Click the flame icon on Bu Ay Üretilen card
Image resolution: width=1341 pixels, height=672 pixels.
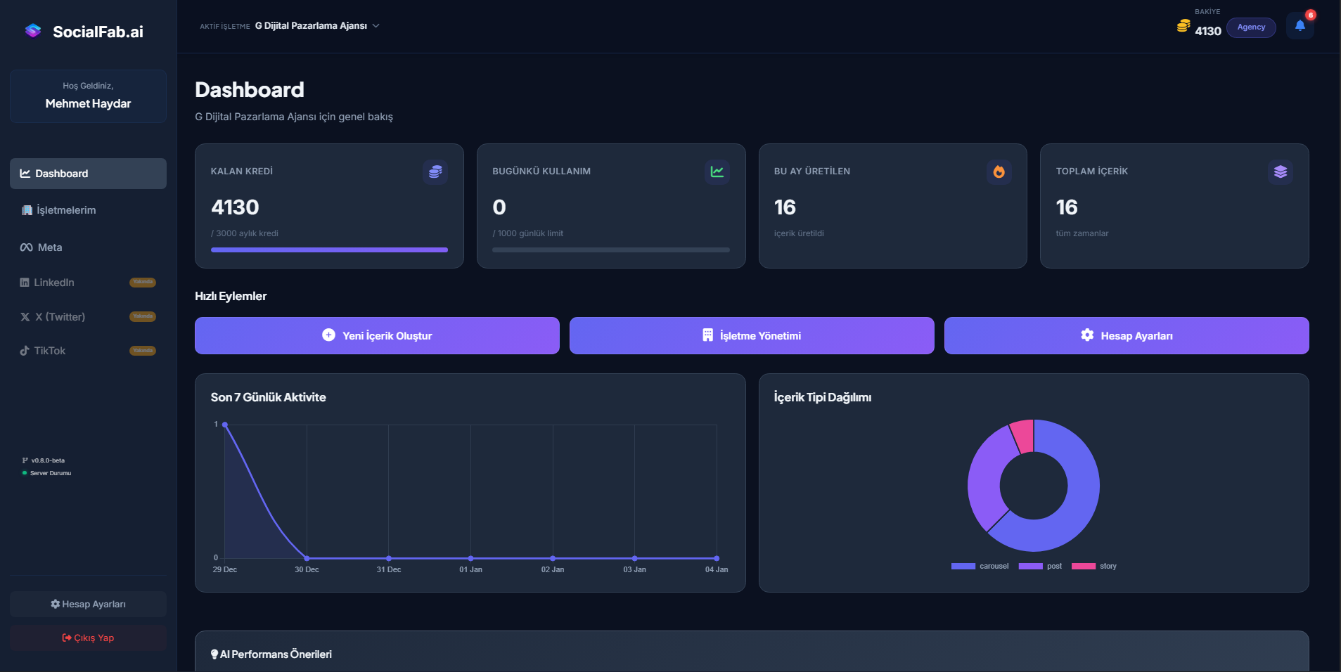[x=999, y=172]
